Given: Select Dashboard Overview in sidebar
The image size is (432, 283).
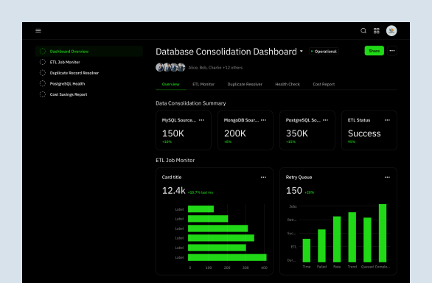Looking at the screenshot, I should [89, 52].
